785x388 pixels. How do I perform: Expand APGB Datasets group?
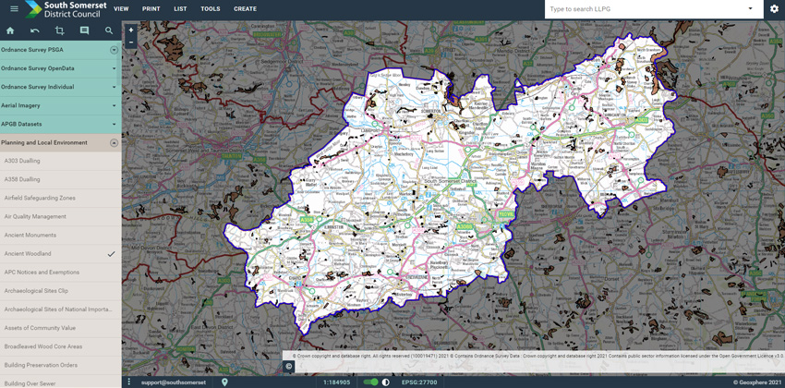pyautogui.click(x=61, y=124)
